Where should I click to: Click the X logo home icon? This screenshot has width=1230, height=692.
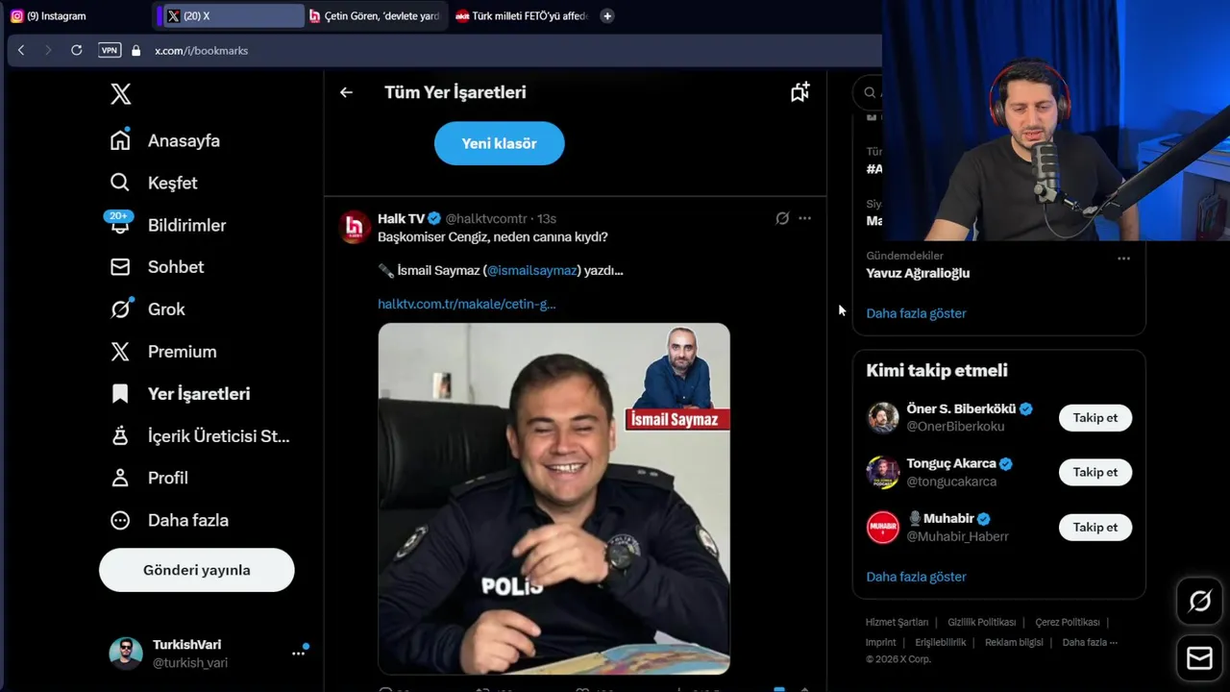coord(120,93)
